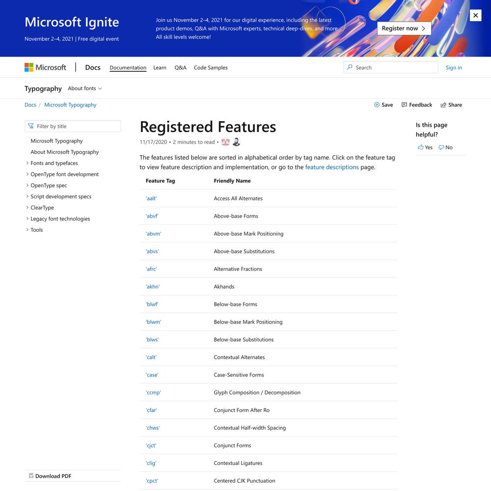
Task: Open the 'abvm' feature tag
Action: coord(153,234)
